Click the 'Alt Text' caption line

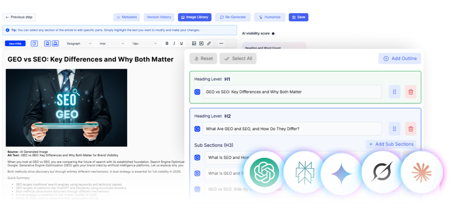(63, 155)
